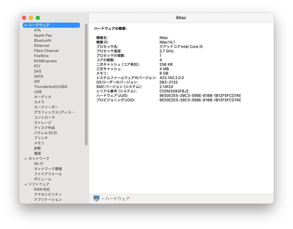Minimize window with yellow button
Image resolution: width=293 pixels, height=229 pixels.
31,18
